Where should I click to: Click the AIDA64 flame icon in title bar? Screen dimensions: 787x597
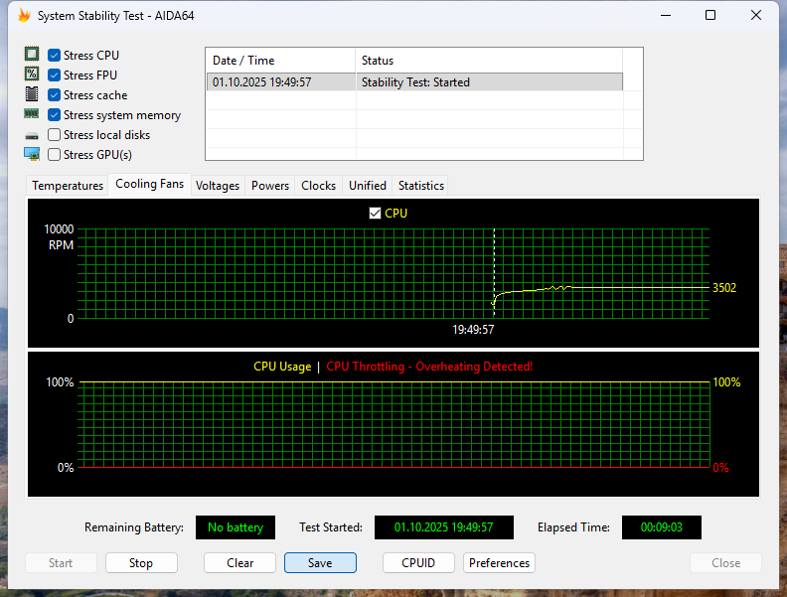click(x=24, y=16)
